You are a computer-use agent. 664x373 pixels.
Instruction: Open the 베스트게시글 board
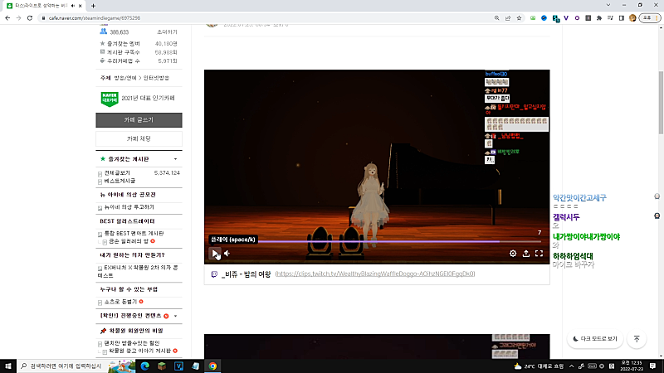click(x=120, y=181)
